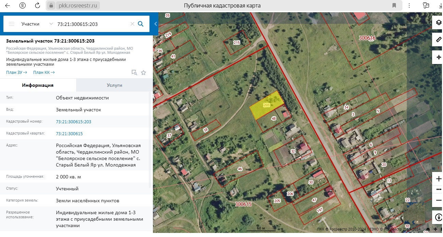This screenshot has width=443, height=237.
Task: Click the type value 'Объект недвижимости'
Action: (x=82, y=98)
